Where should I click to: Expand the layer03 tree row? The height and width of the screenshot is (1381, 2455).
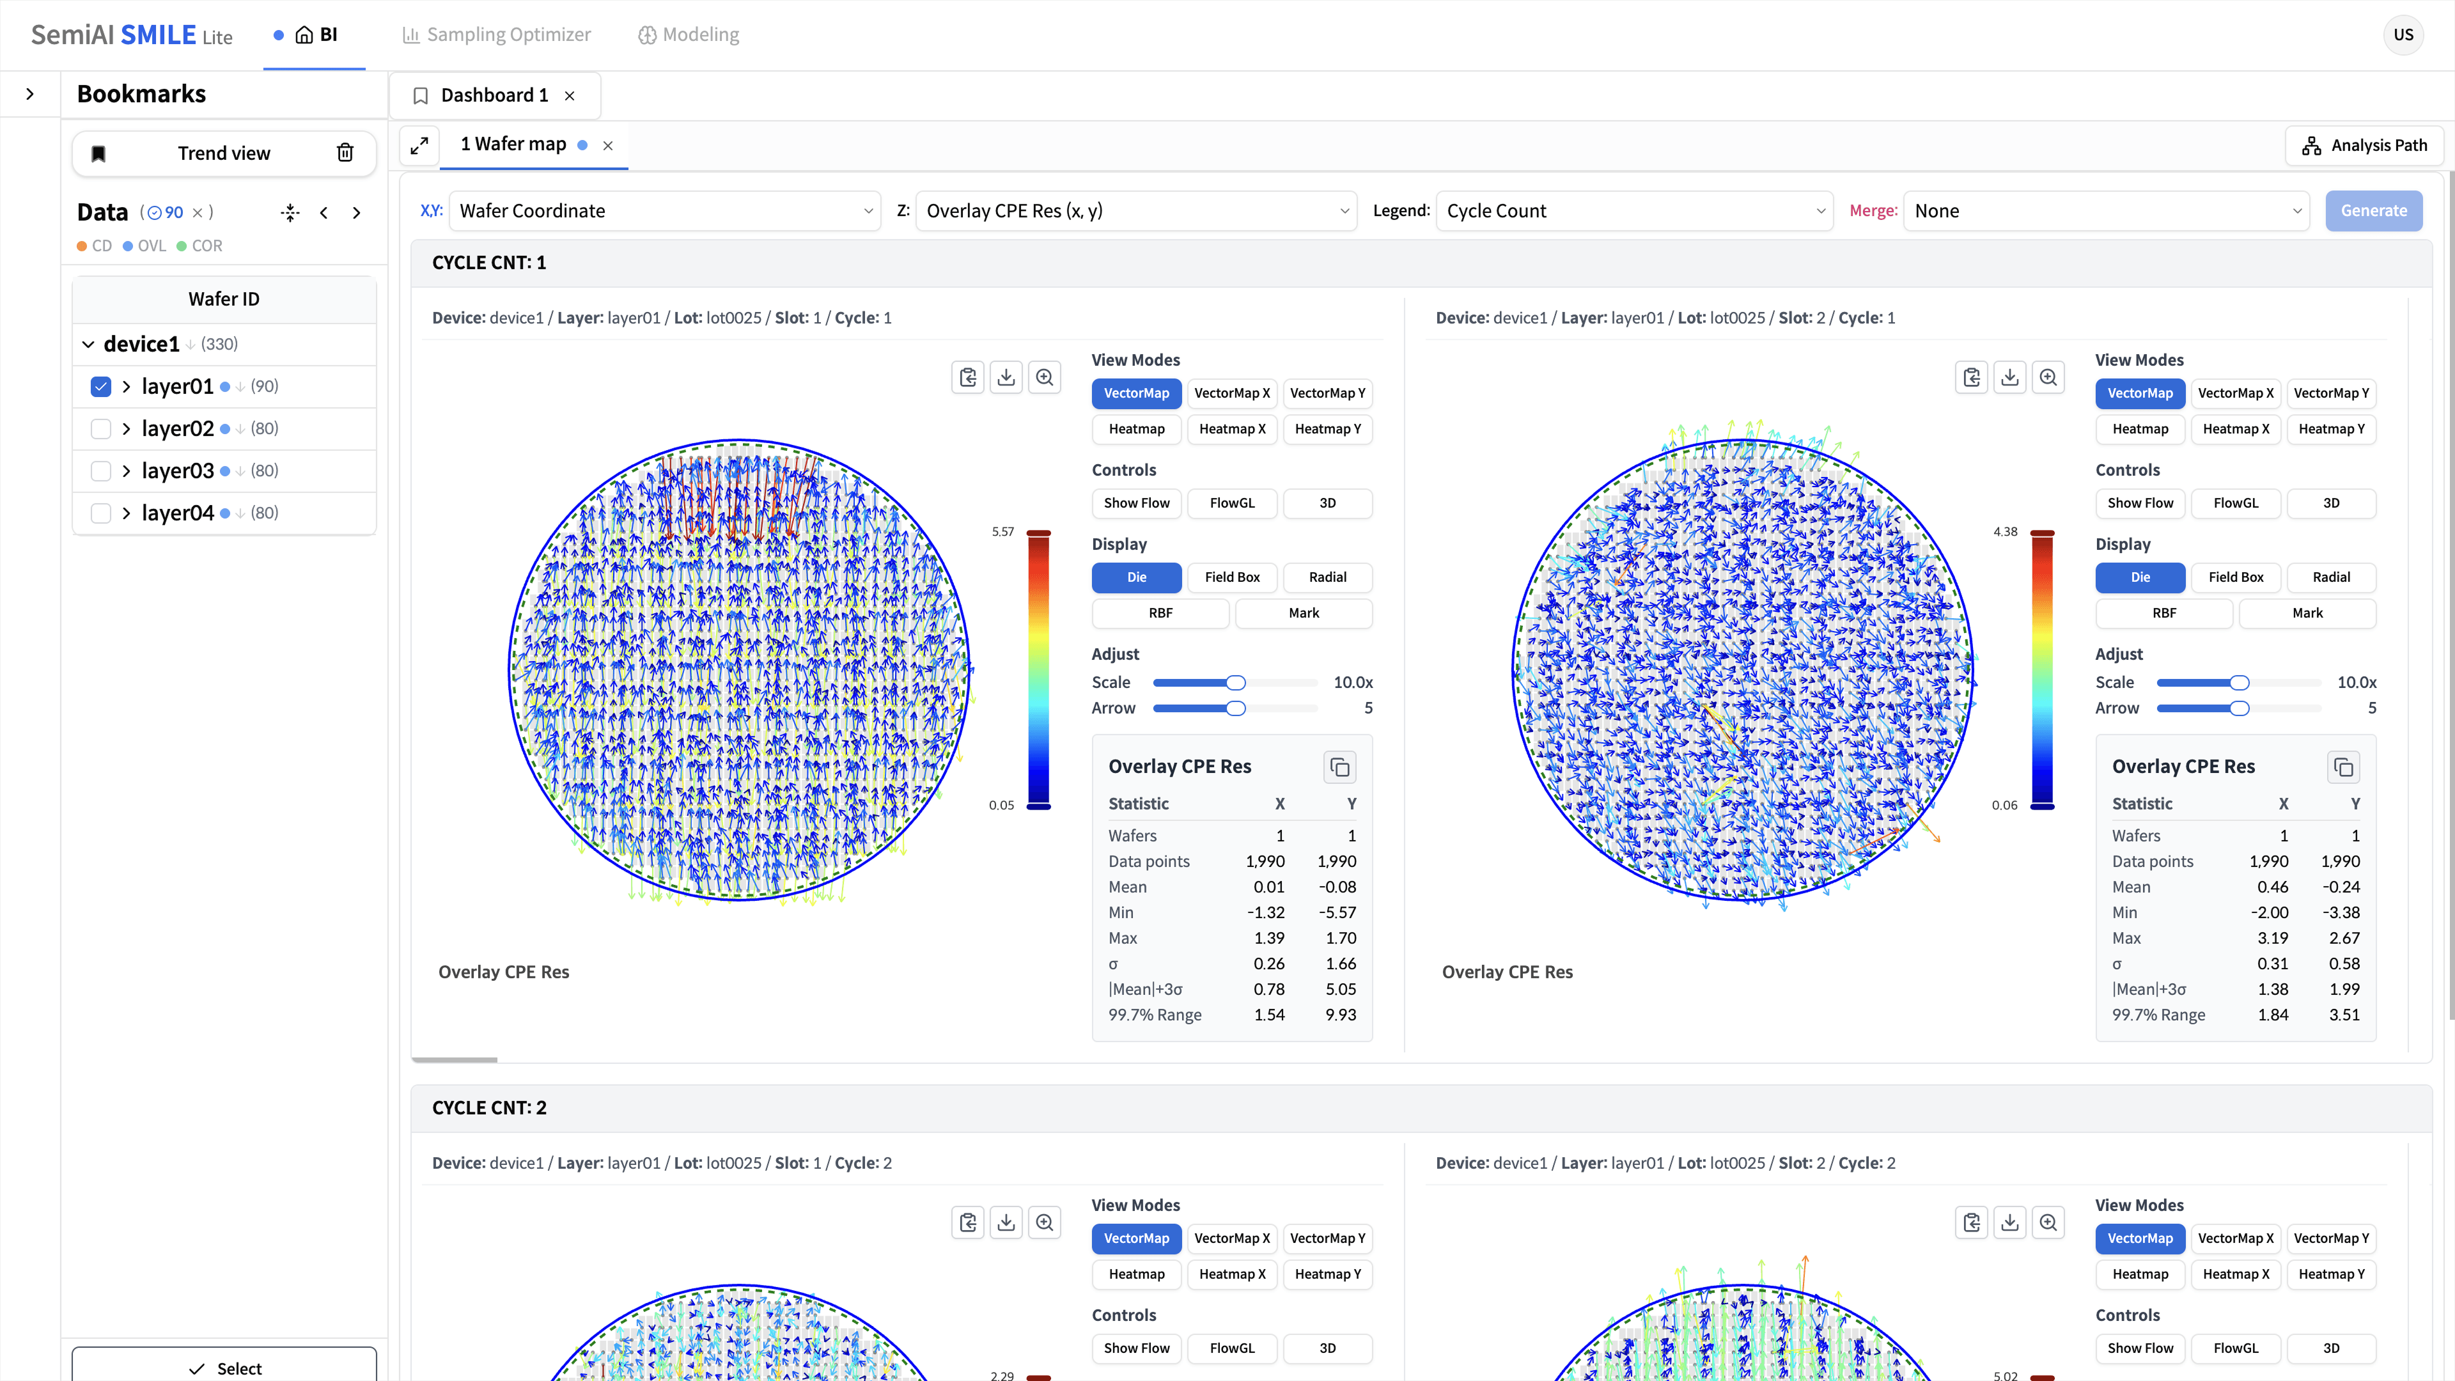127,471
